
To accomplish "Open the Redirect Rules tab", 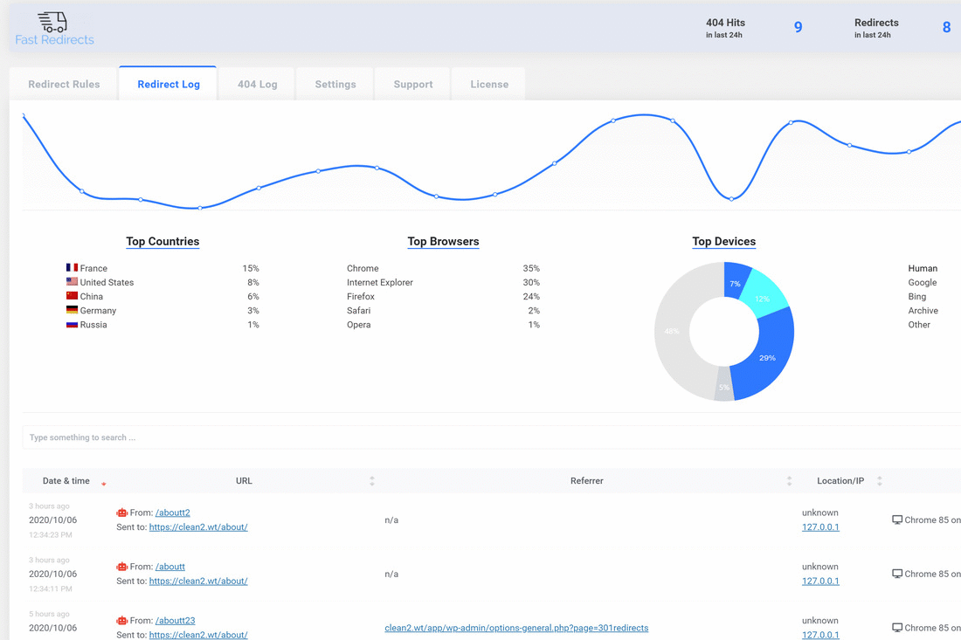I will [64, 85].
